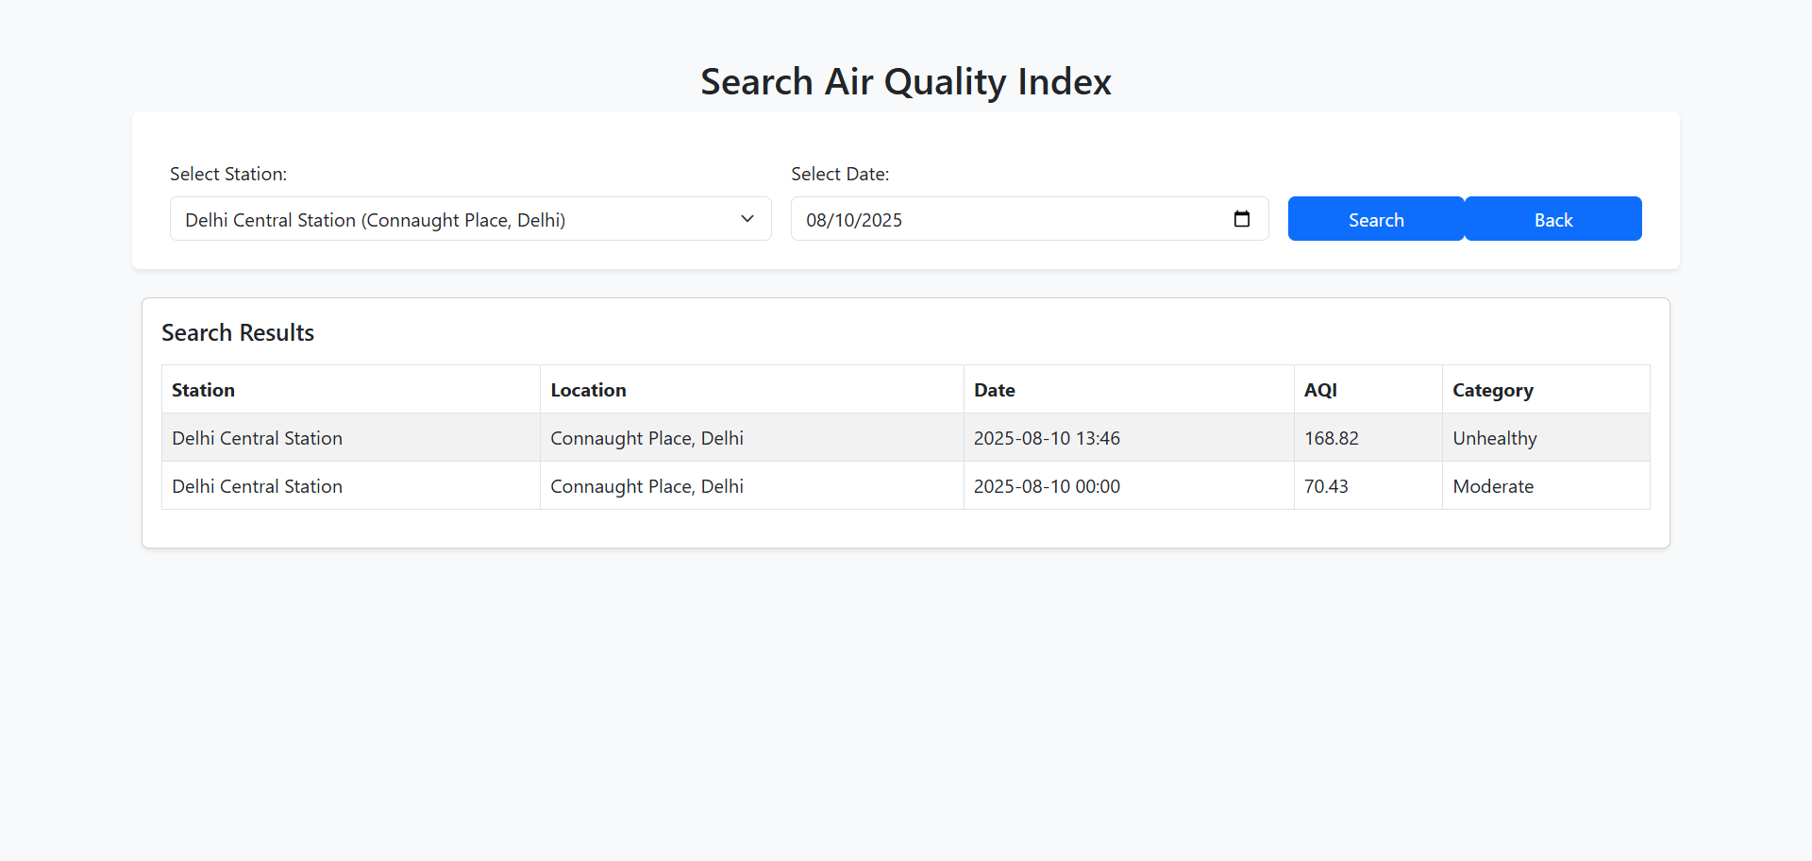Click the Search Results heading
Image resolution: width=1812 pixels, height=861 pixels.
coord(237,331)
